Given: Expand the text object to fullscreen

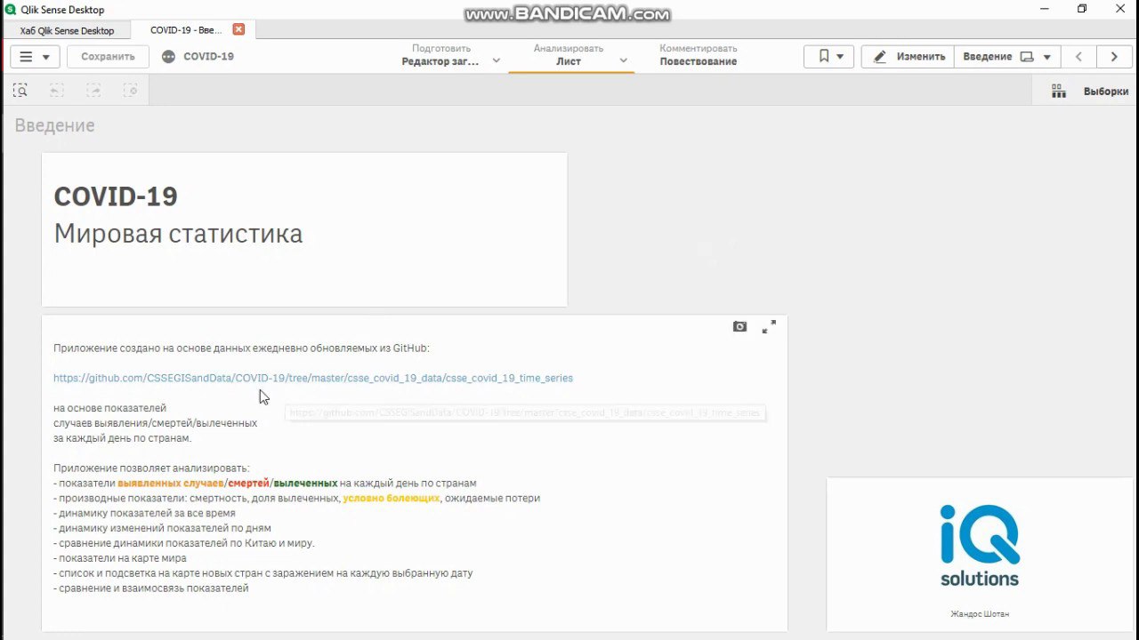Looking at the screenshot, I should coord(769,327).
